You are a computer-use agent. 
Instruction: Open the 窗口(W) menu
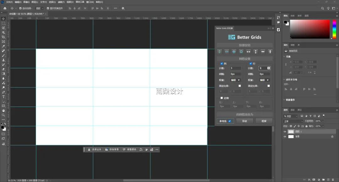point(90,2)
